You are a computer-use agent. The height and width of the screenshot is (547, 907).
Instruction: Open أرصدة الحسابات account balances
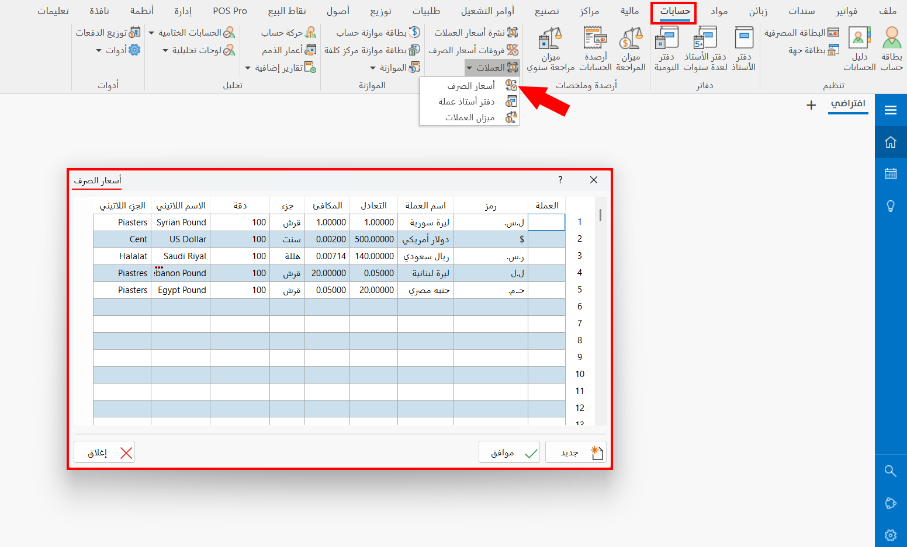595,49
